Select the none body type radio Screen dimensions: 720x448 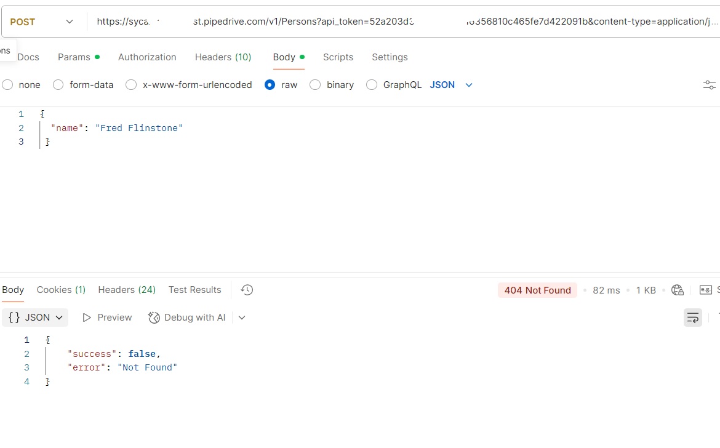click(7, 85)
